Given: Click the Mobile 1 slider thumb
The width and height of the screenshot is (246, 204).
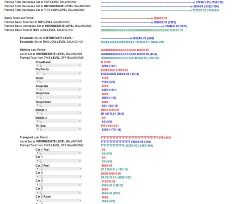Looking at the screenshot, I should click(41, 113).
